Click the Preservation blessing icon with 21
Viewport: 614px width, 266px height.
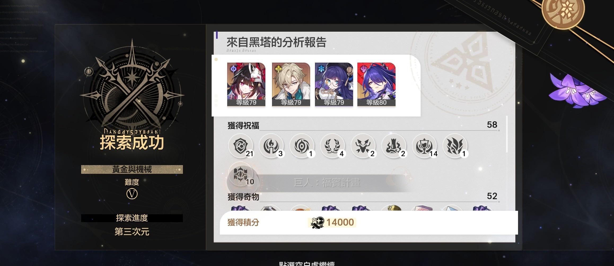241,146
